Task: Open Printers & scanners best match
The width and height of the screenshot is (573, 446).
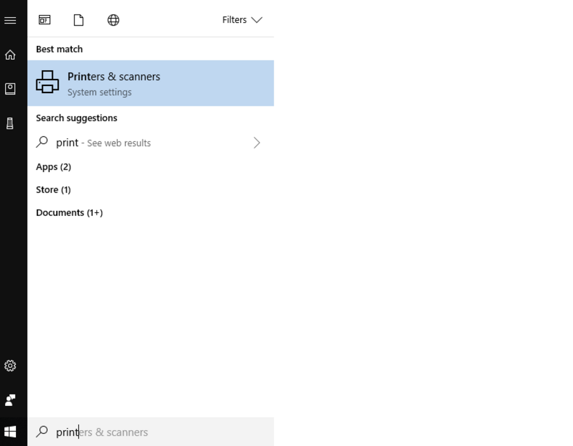Action: [x=150, y=83]
